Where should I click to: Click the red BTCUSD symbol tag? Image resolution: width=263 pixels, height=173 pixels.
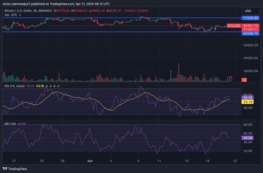(234, 26)
